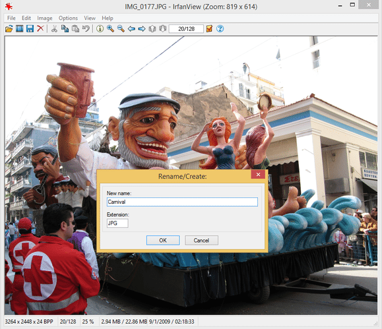Screen dimensions: 382x329
Task: Click the Open file folder icon
Action: pyautogui.click(x=9, y=29)
